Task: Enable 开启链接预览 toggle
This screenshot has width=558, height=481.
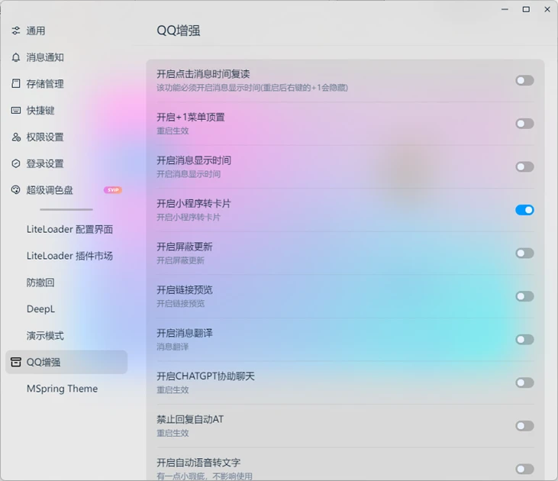Action: pyautogui.click(x=524, y=296)
